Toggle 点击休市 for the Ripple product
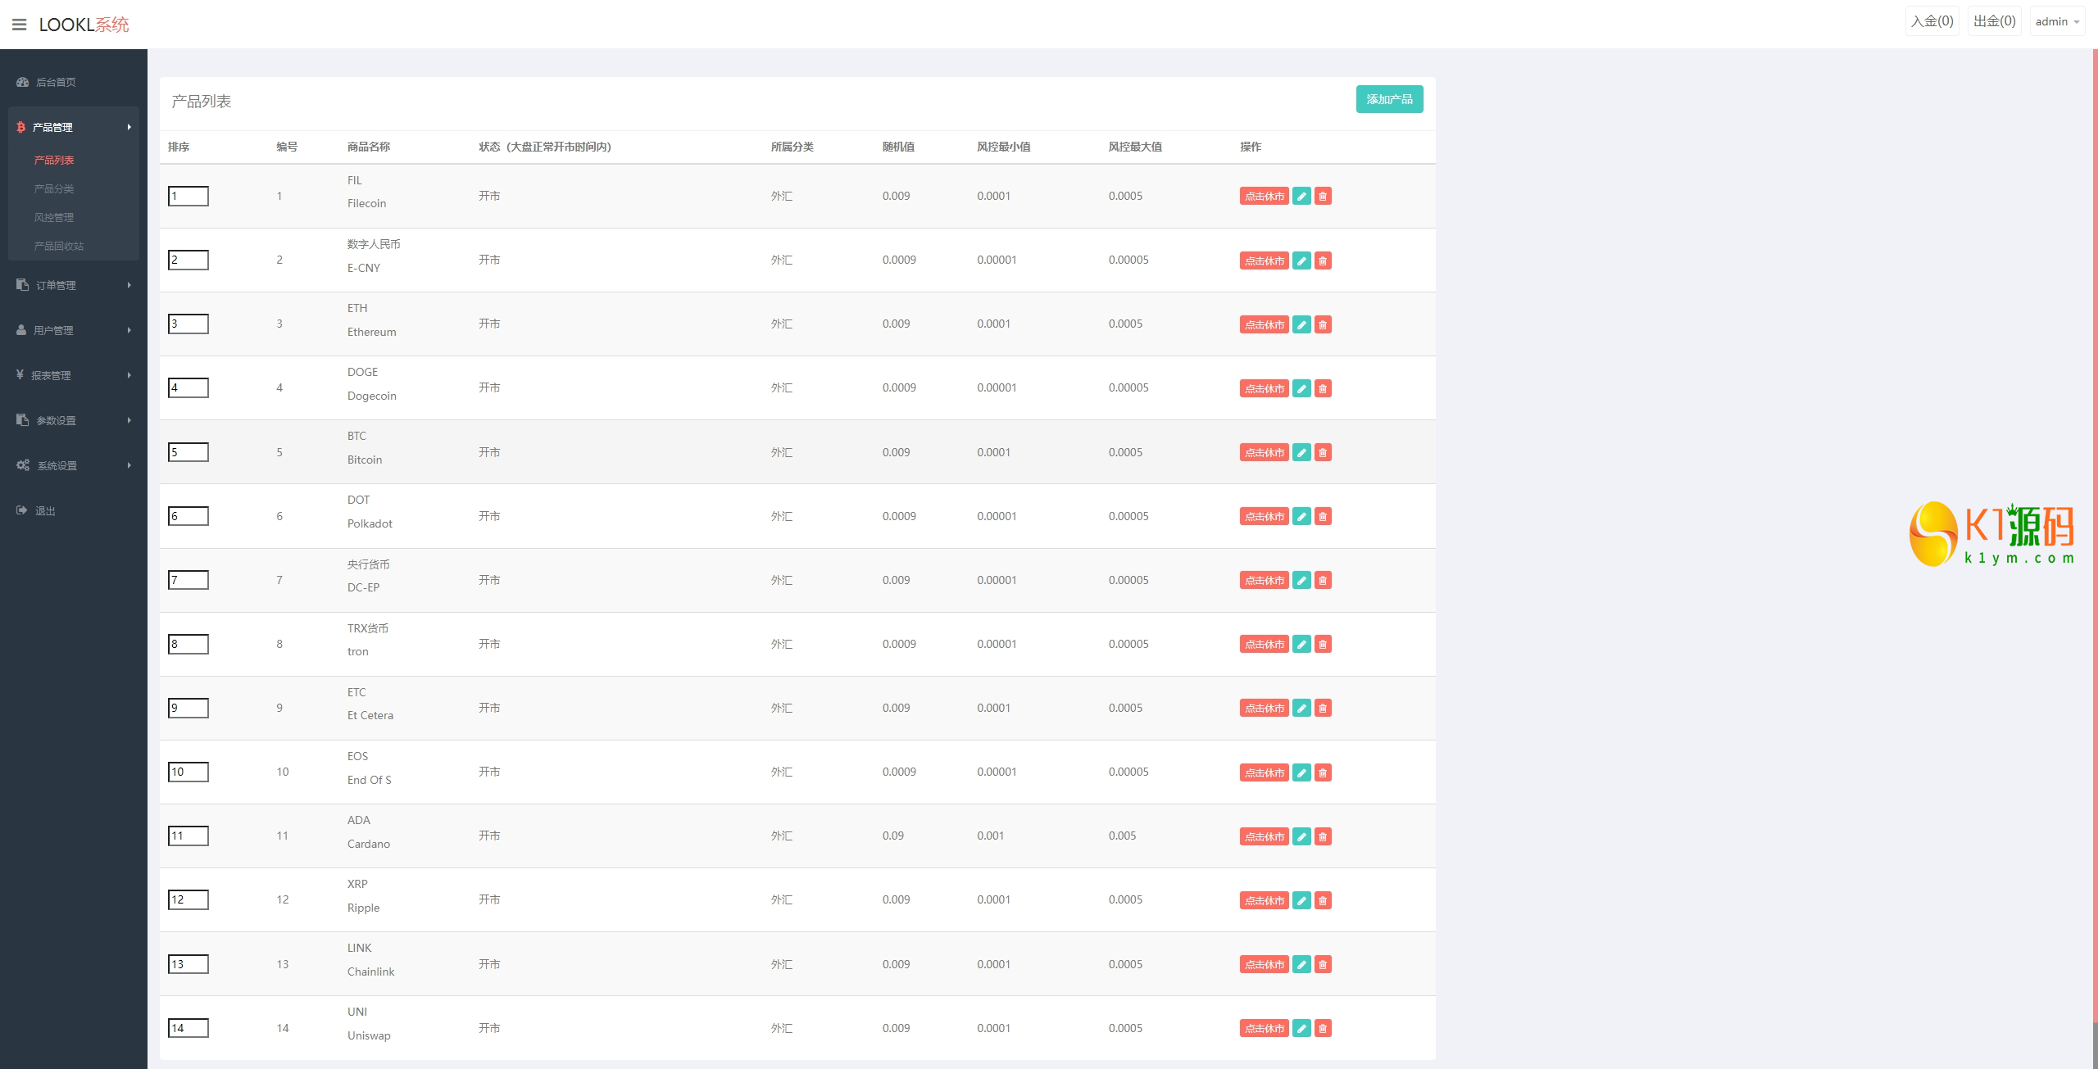The width and height of the screenshot is (2098, 1069). pos(1264,900)
